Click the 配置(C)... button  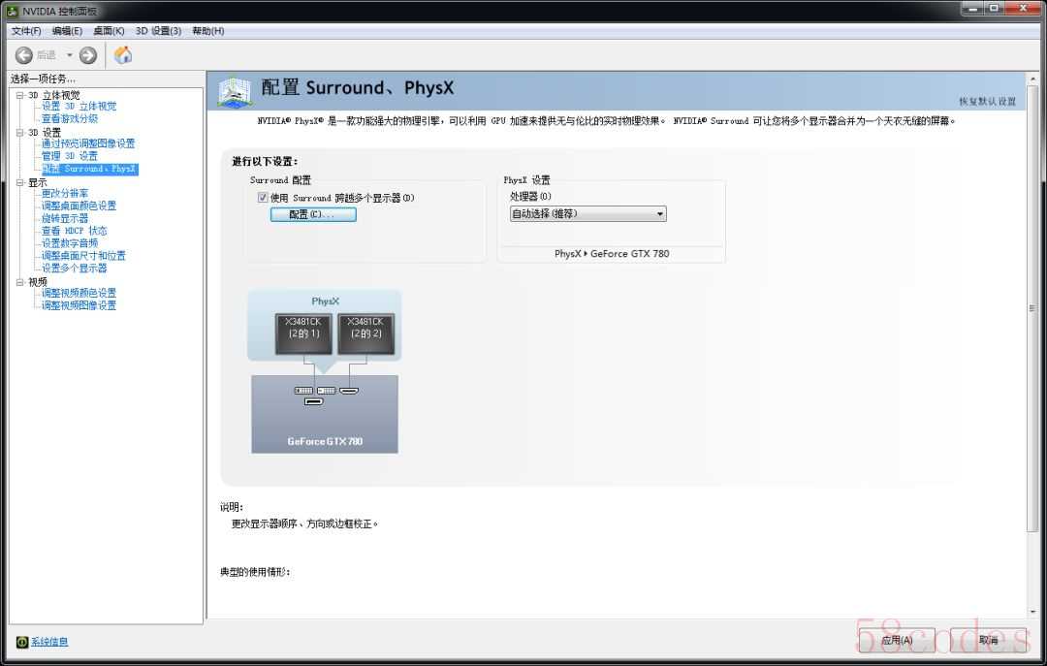pyautogui.click(x=313, y=214)
